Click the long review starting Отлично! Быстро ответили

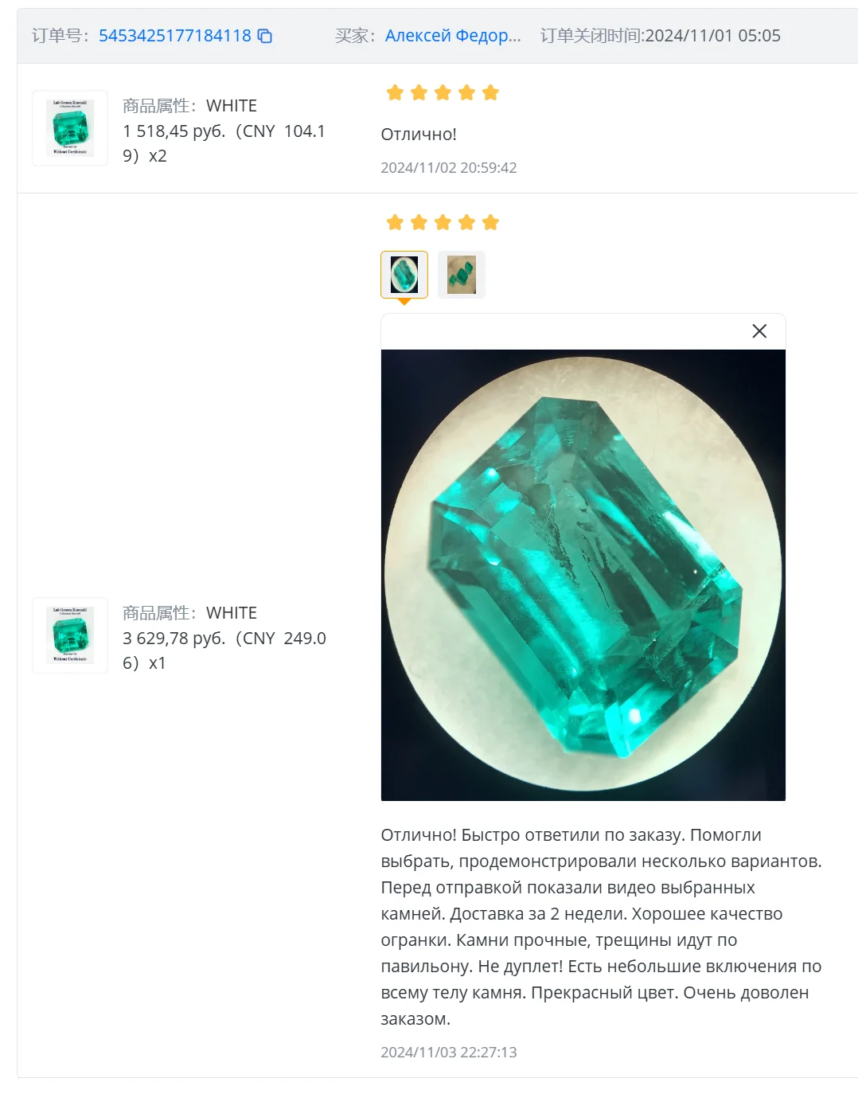(602, 927)
